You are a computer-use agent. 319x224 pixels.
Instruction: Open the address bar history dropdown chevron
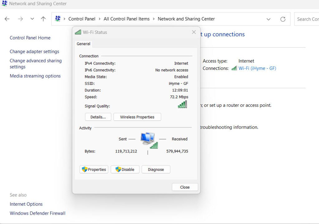(x=269, y=19)
